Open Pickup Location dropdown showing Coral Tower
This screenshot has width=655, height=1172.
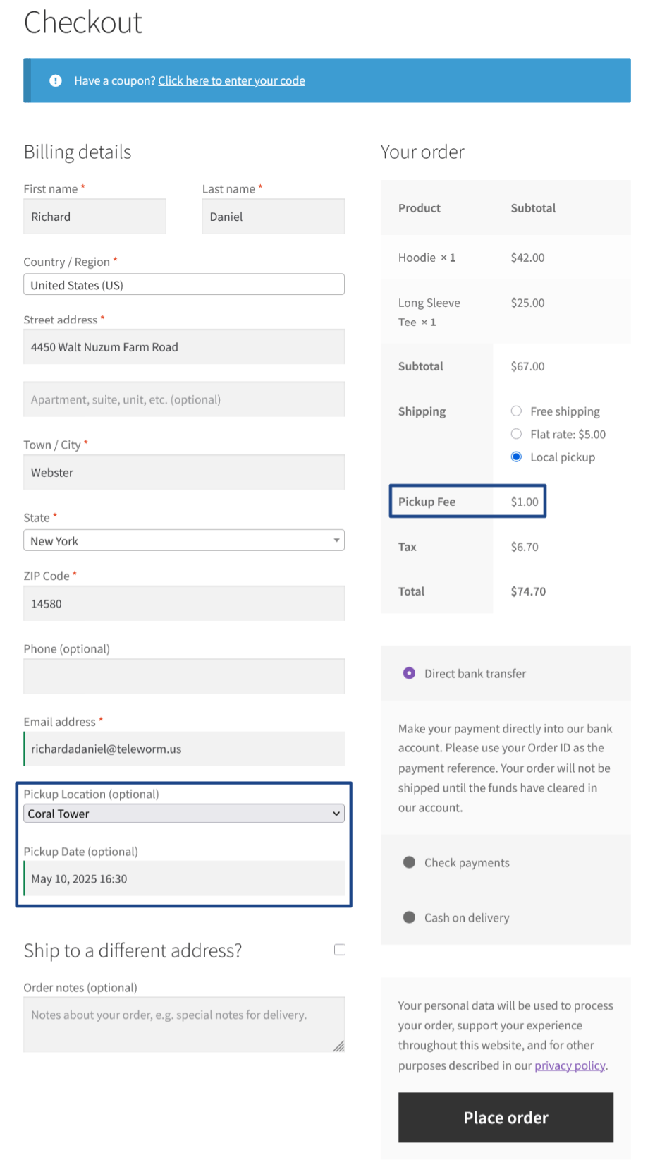[183, 814]
